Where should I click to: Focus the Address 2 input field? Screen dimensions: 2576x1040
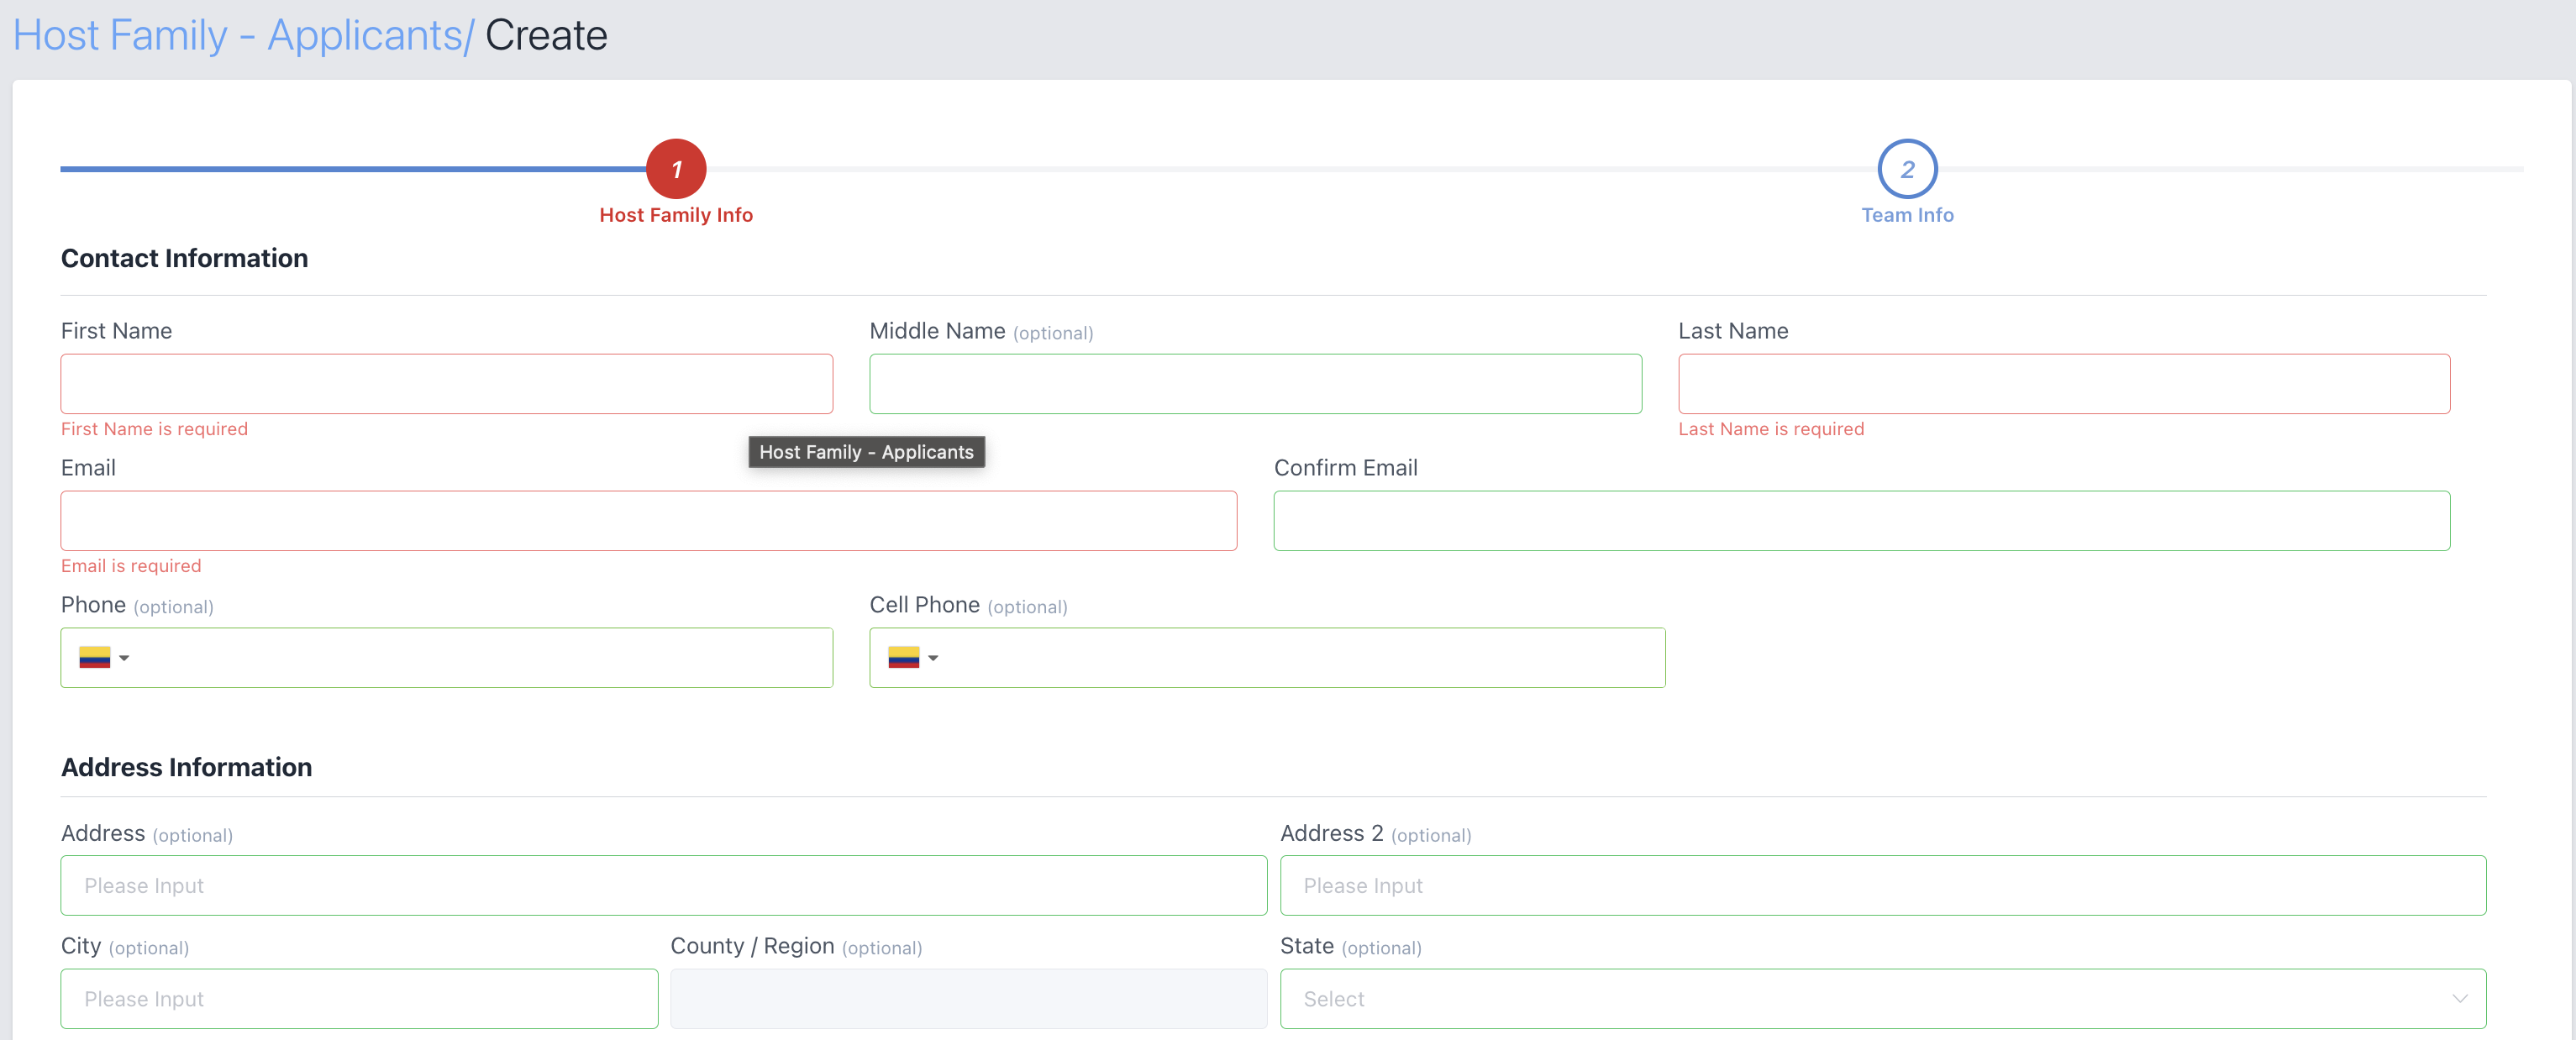pos(1883,886)
